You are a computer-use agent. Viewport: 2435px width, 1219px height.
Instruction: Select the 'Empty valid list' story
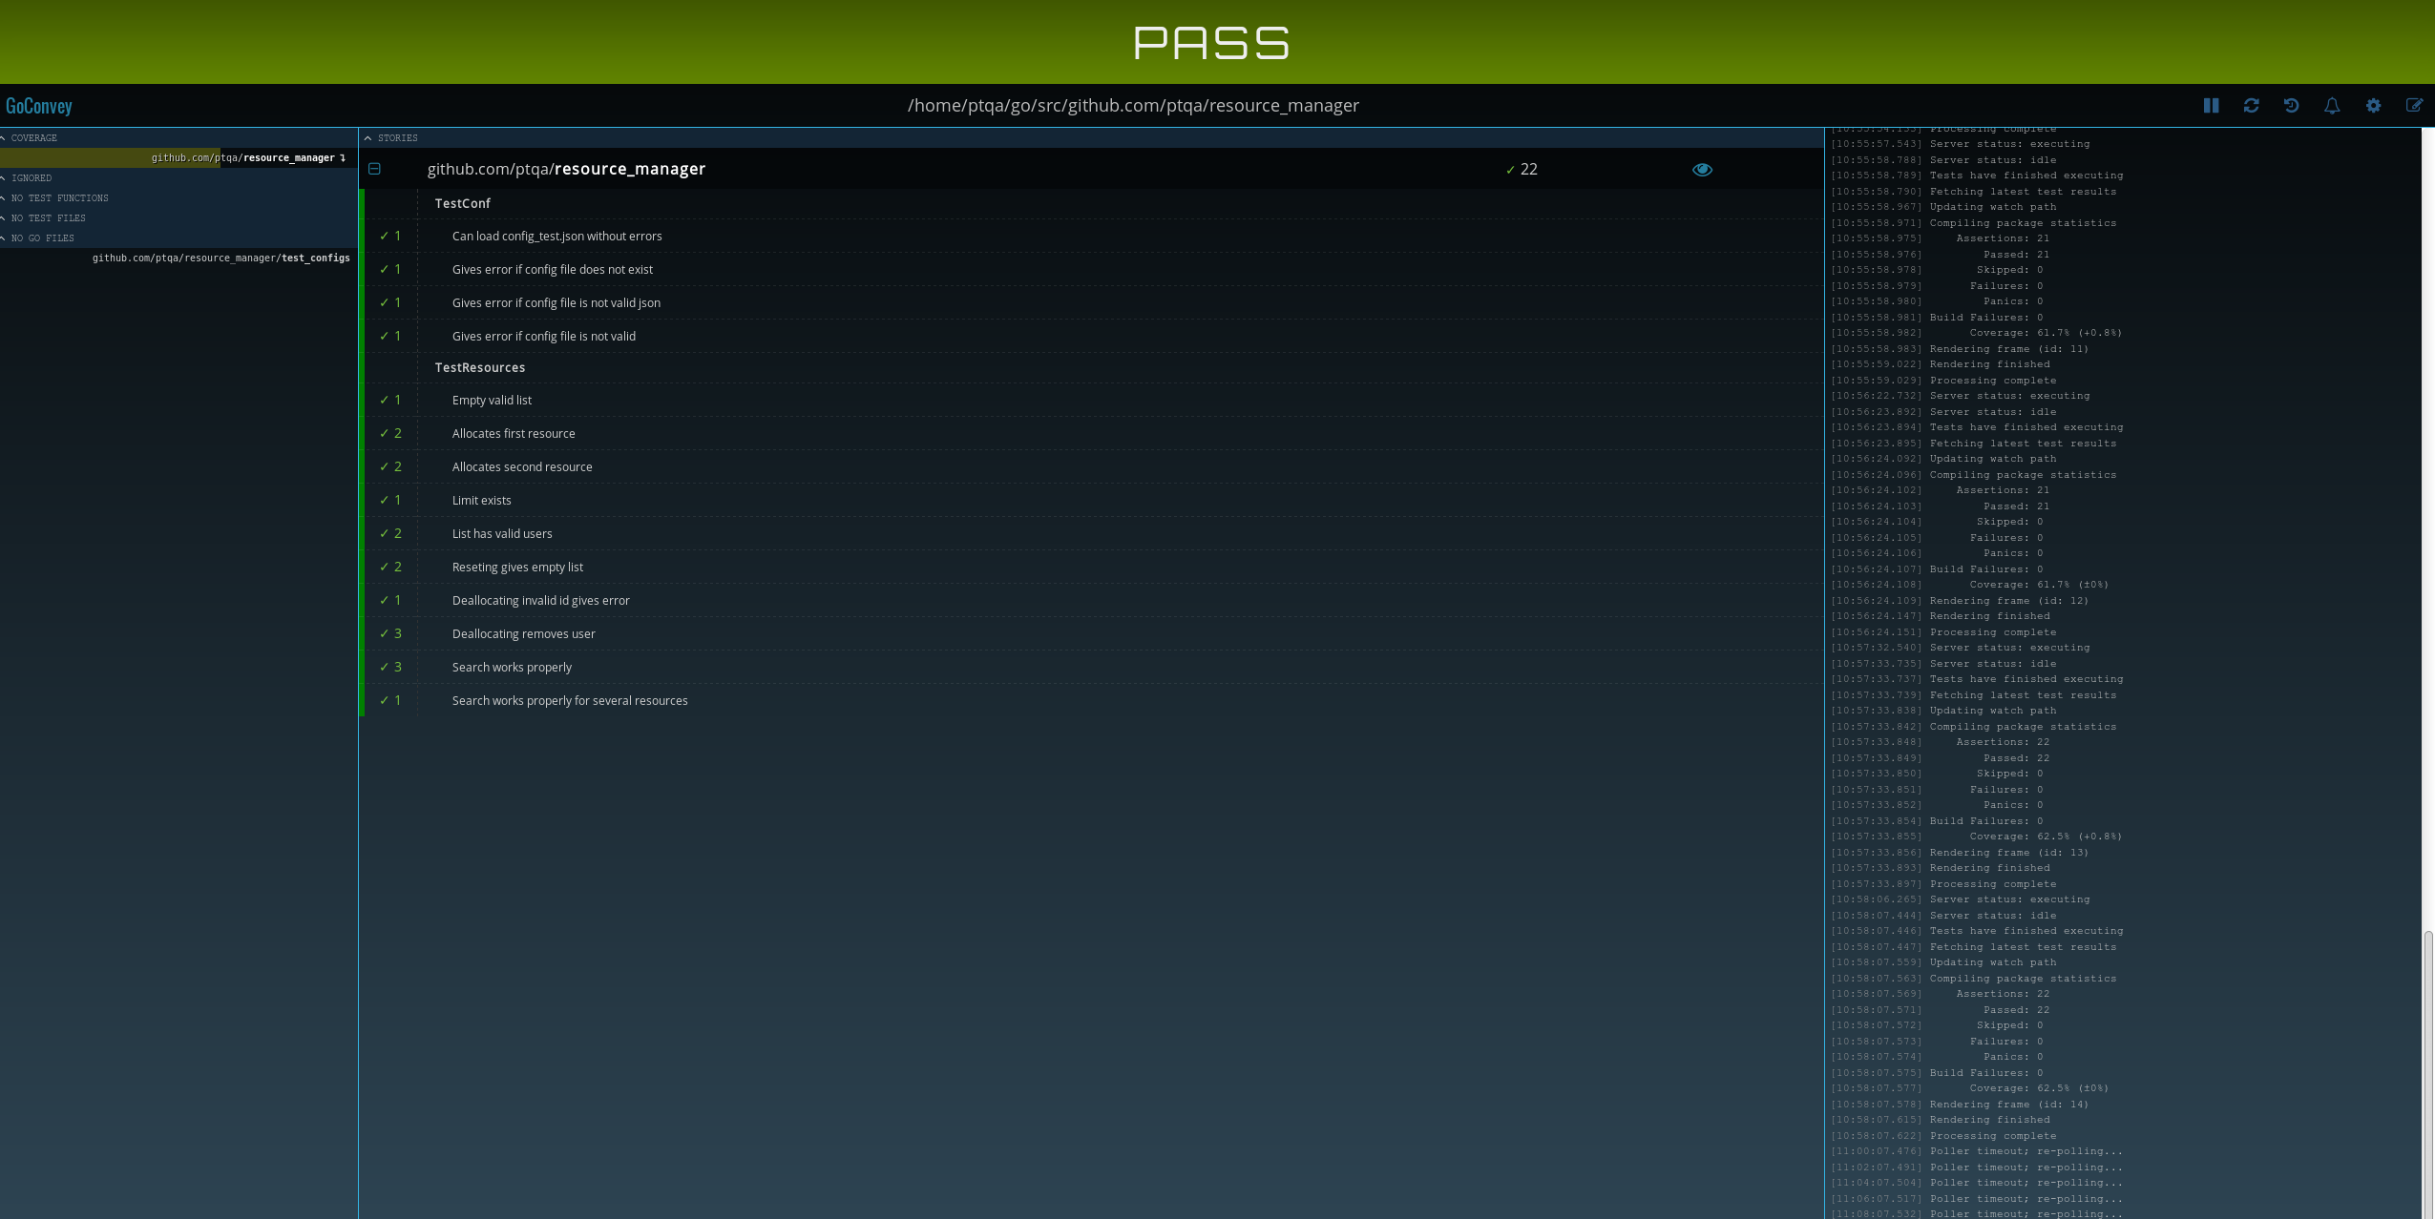[492, 401]
